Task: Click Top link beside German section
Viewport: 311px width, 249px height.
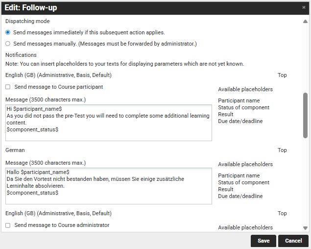Action: point(282,150)
